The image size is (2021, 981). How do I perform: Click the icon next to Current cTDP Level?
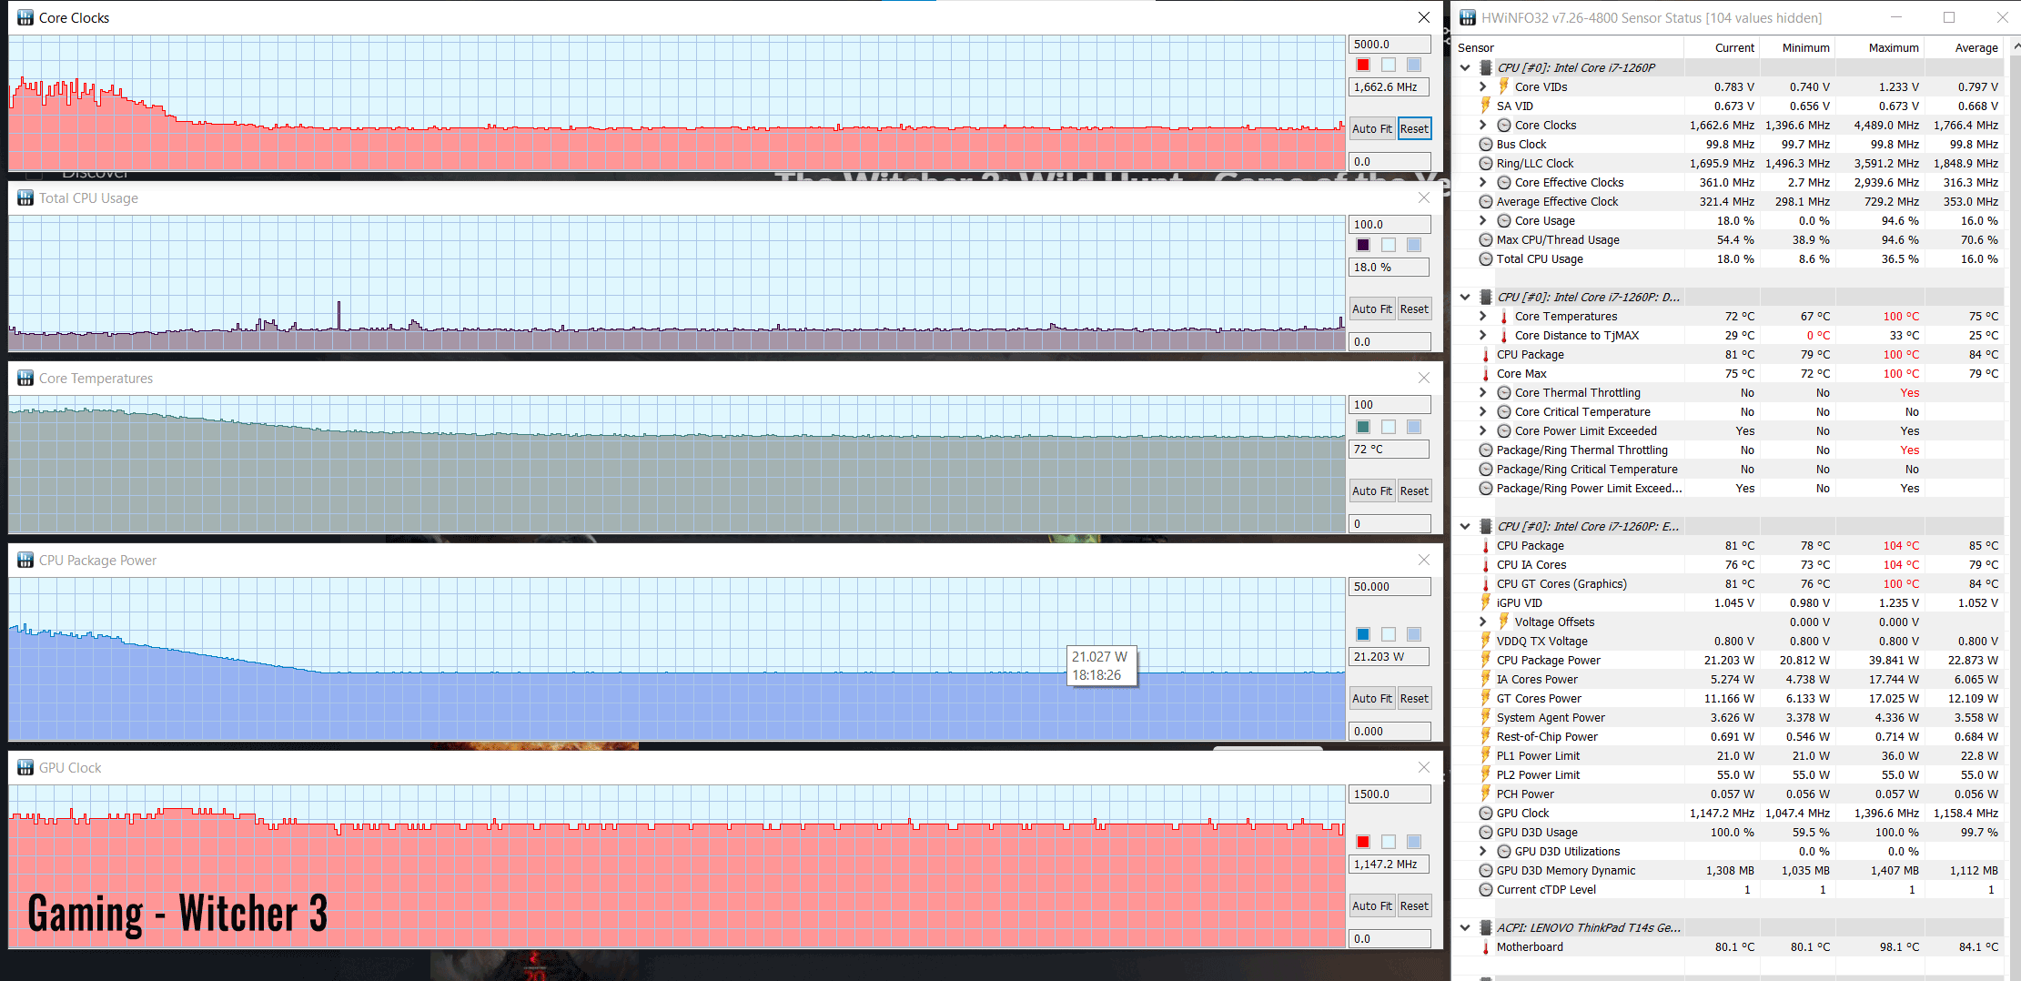pos(1486,889)
